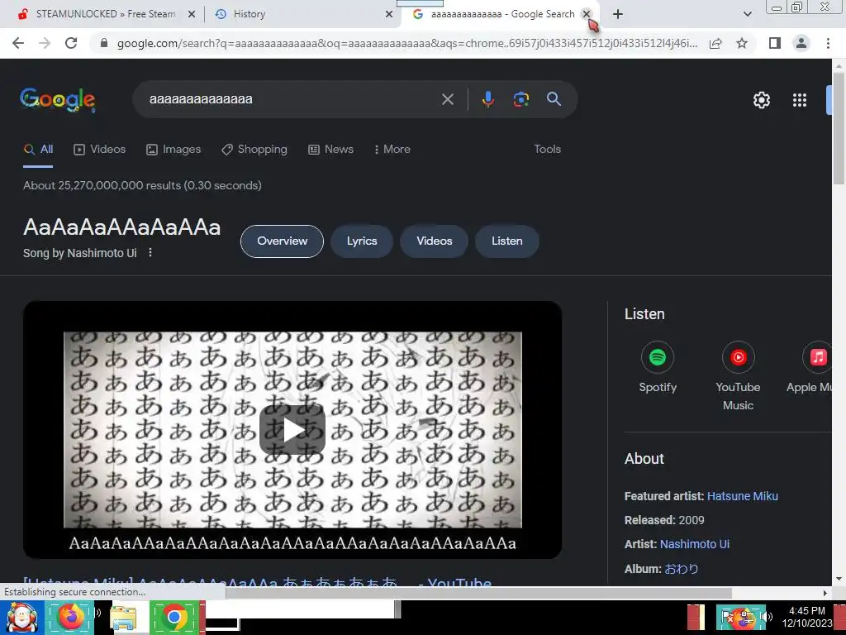The width and height of the screenshot is (846, 635).
Task: Open the Chrome three-dot menu
Action: tap(828, 43)
